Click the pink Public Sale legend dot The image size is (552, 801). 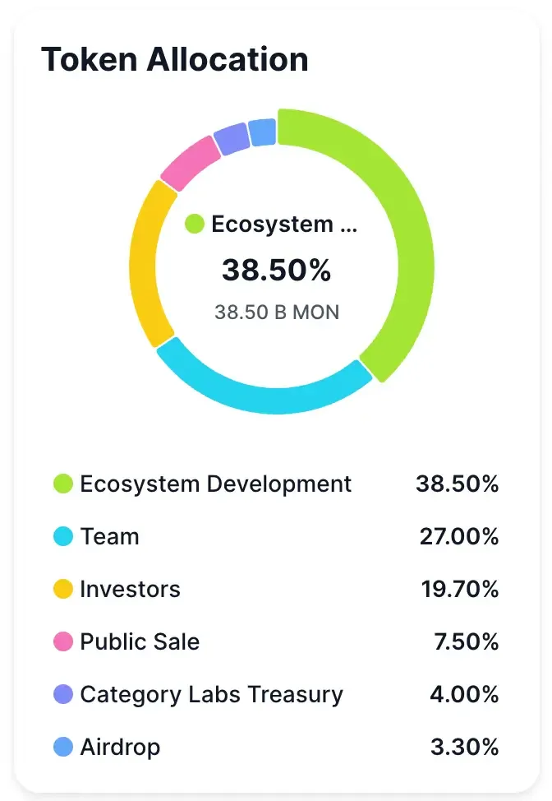tap(63, 641)
